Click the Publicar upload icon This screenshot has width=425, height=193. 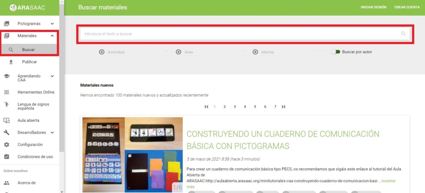pyautogui.click(x=11, y=62)
